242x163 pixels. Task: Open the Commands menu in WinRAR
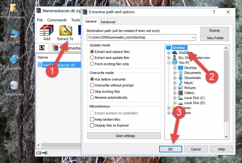coord(57,20)
